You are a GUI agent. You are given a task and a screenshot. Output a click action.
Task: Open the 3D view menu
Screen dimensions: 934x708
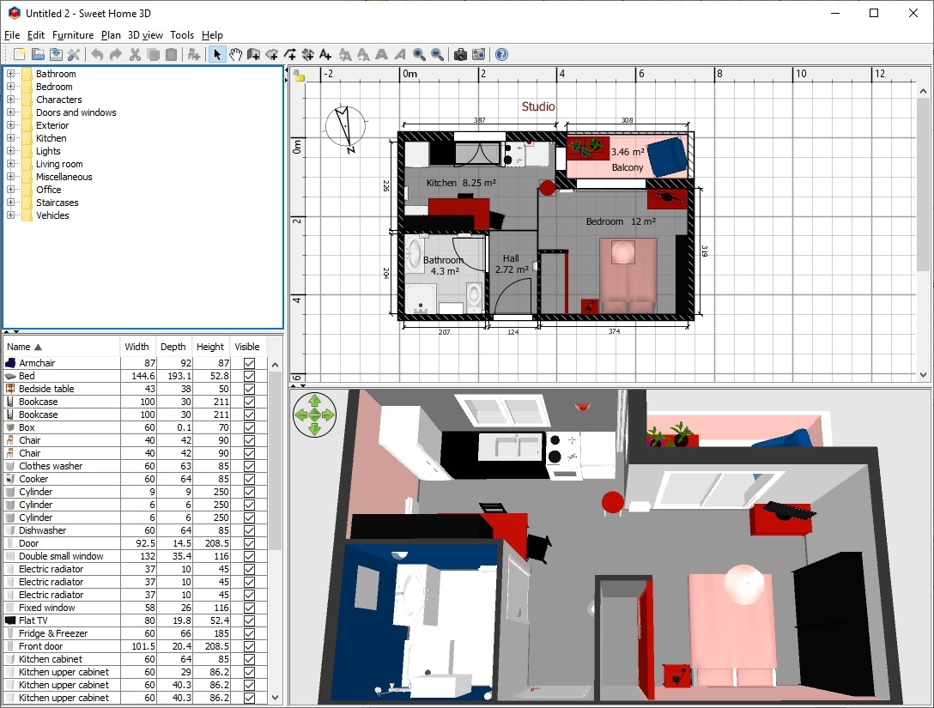point(145,35)
